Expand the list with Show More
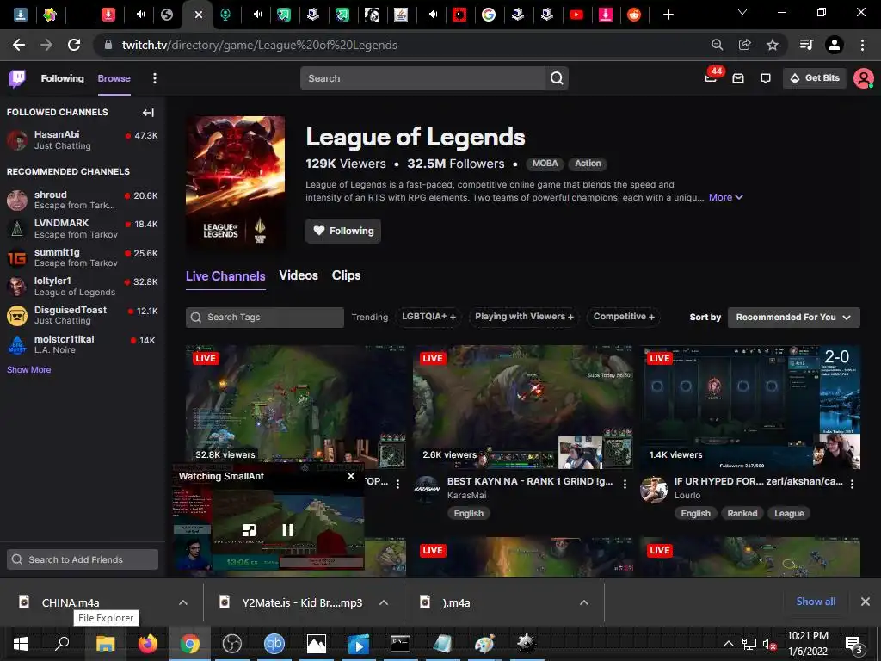This screenshot has height=661, width=881. pos(28,370)
